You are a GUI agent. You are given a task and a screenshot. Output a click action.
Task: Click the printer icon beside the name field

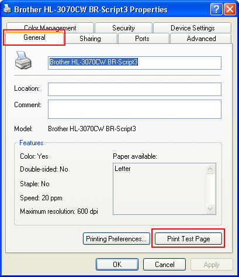point(23,60)
